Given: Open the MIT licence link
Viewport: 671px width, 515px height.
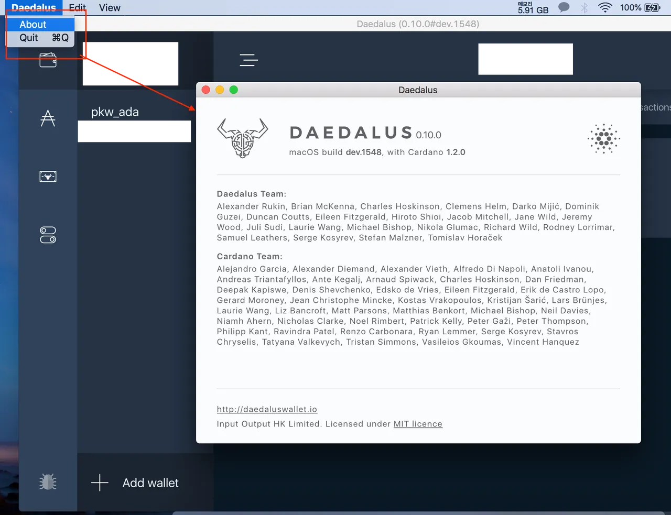Looking at the screenshot, I should coord(418,424).
